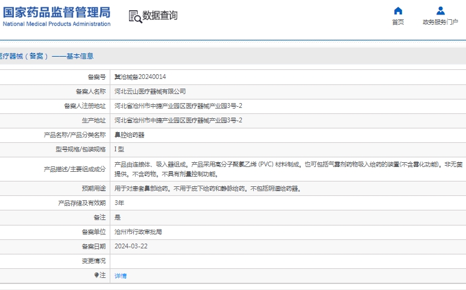Click the product description starting 产品由连接体
466x290 pixels.
[x=288, y=169]
